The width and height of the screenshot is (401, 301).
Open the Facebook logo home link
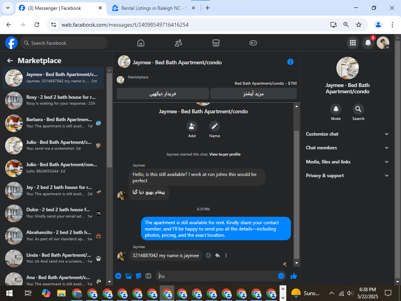(x=11, y=43)
